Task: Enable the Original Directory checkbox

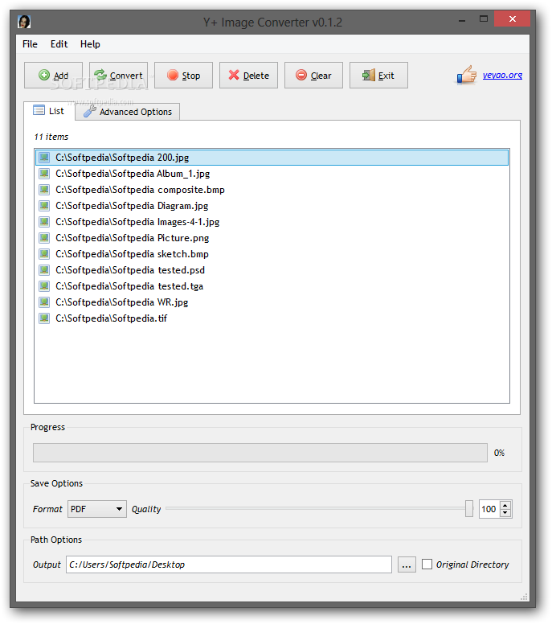Action: 427,564
